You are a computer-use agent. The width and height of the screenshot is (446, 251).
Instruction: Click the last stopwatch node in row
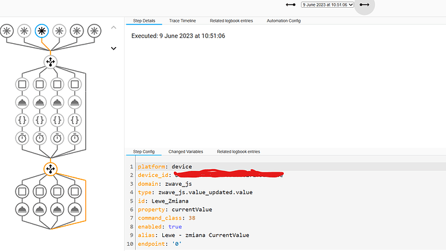[75, 138]
